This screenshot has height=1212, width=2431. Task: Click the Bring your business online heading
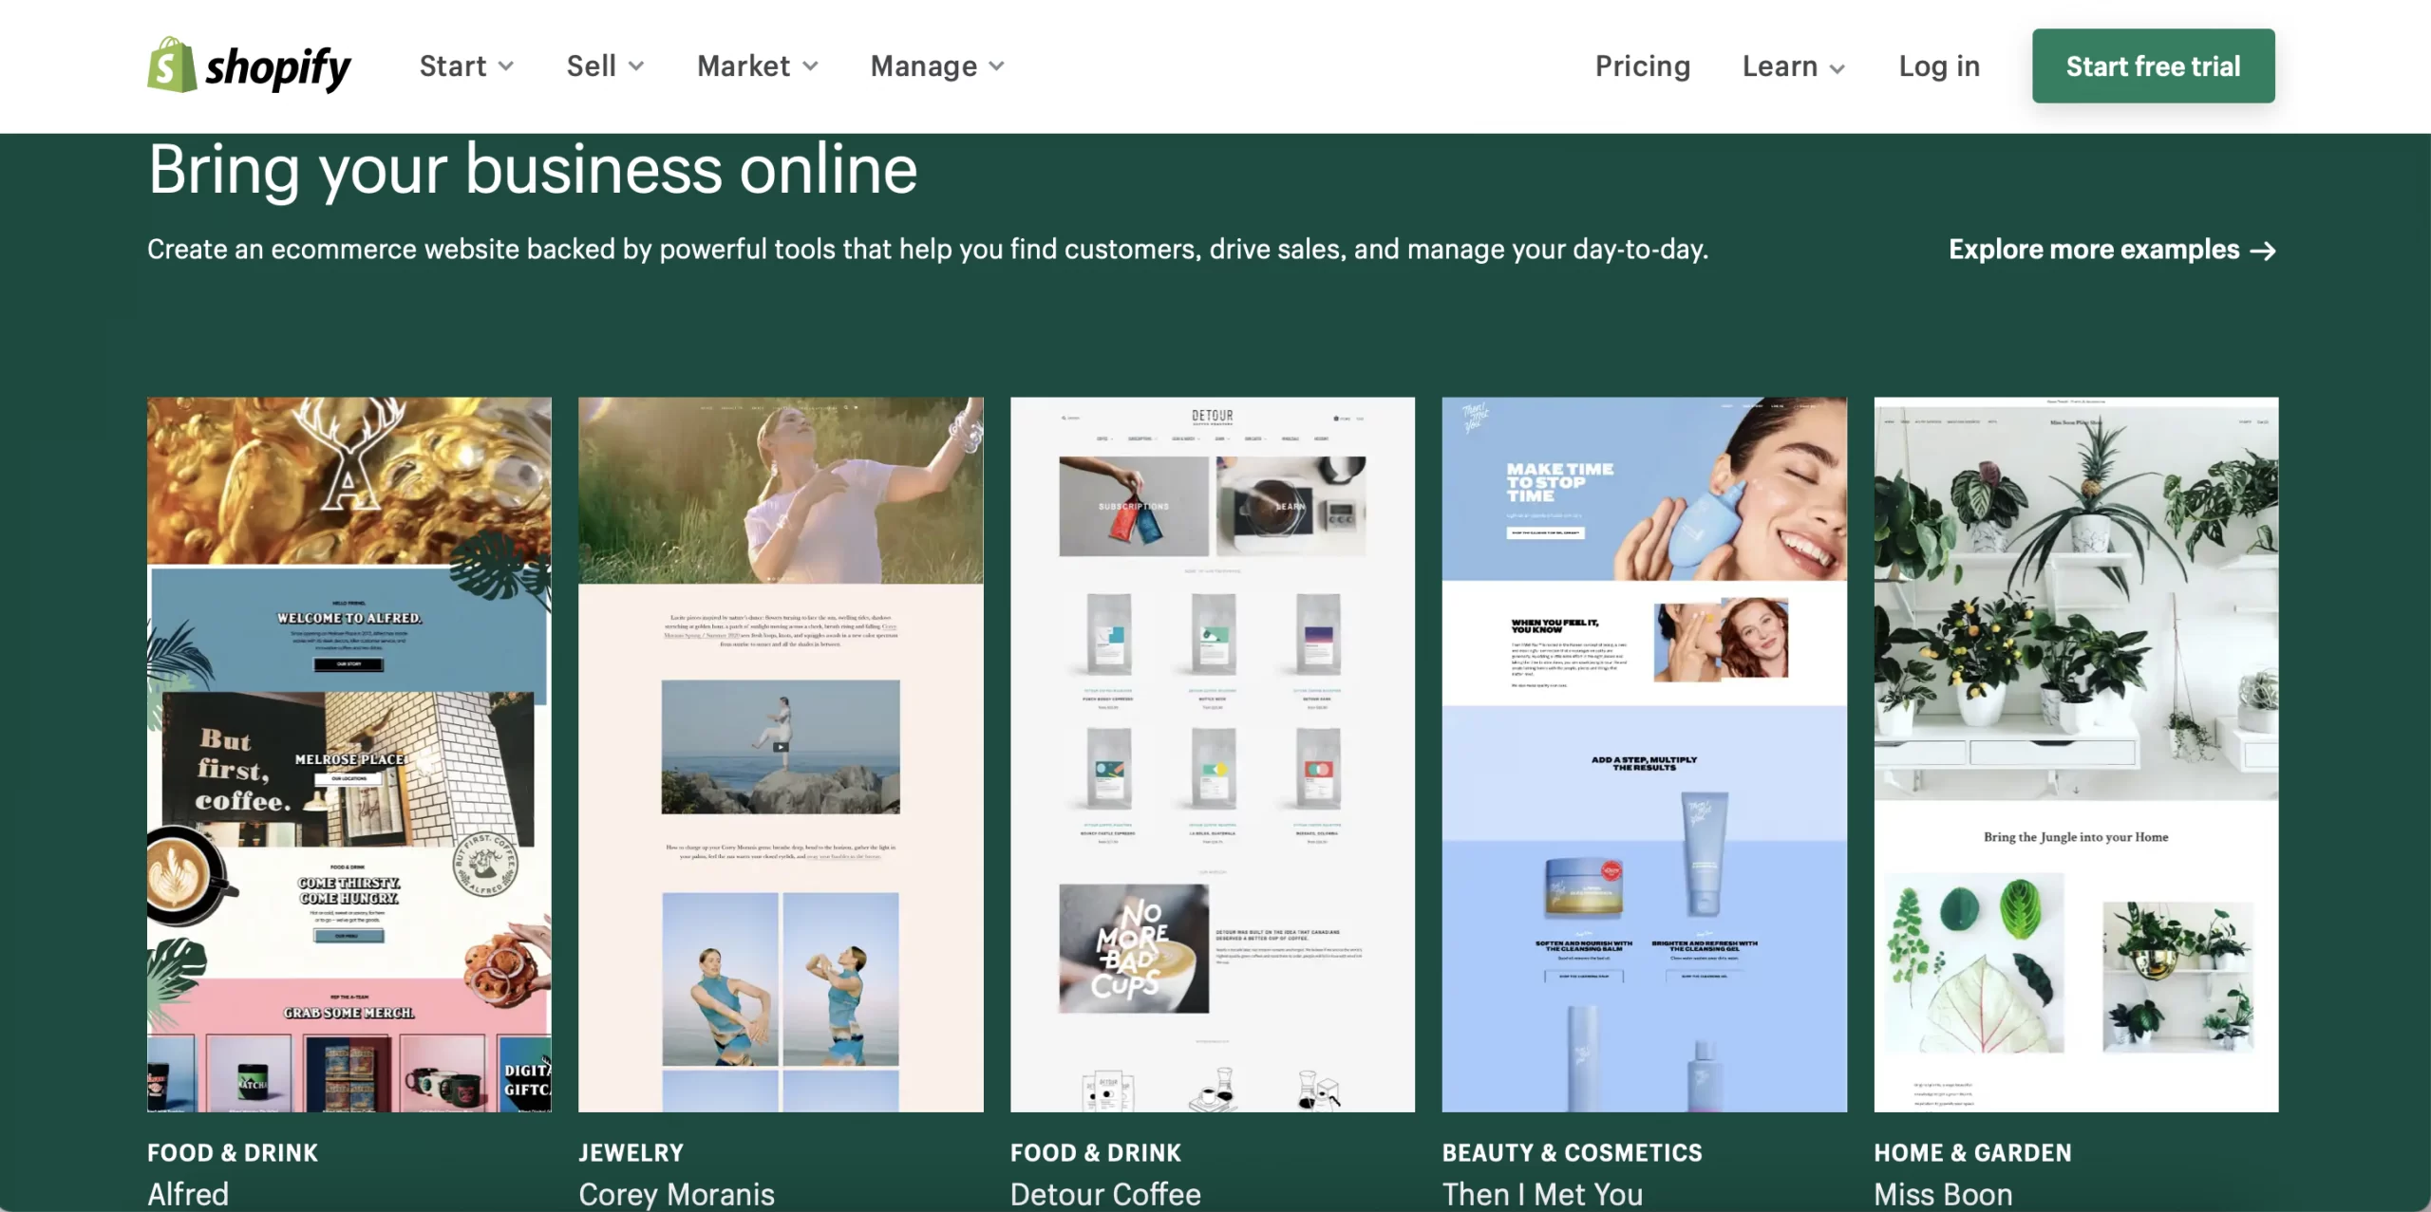533,170
